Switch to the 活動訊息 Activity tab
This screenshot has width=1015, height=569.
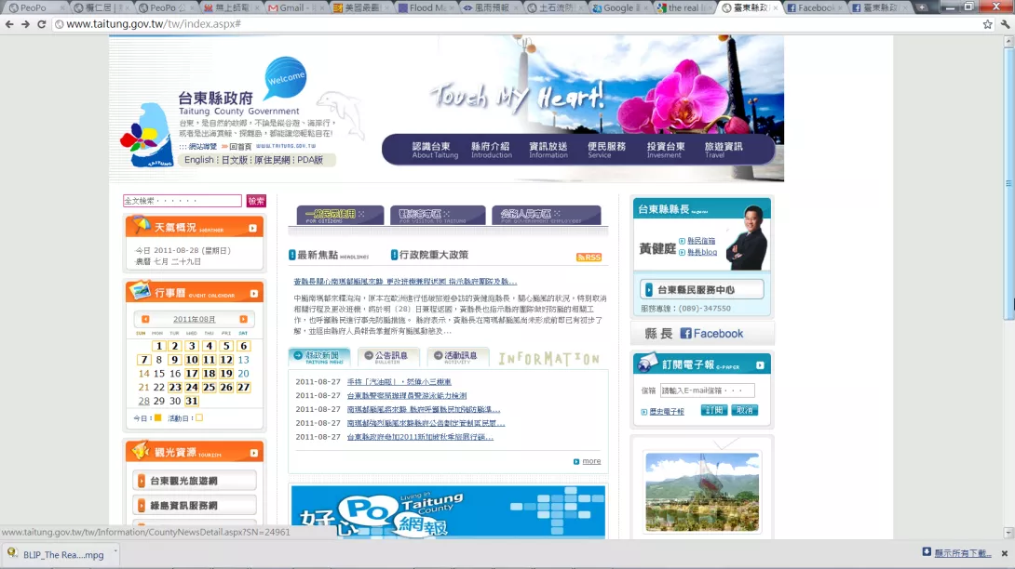coord(457,356)
